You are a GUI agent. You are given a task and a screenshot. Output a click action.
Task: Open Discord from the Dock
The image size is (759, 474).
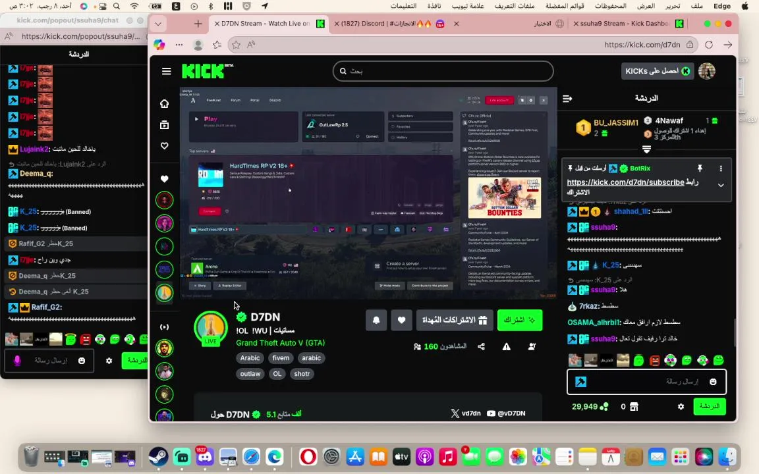205,457
